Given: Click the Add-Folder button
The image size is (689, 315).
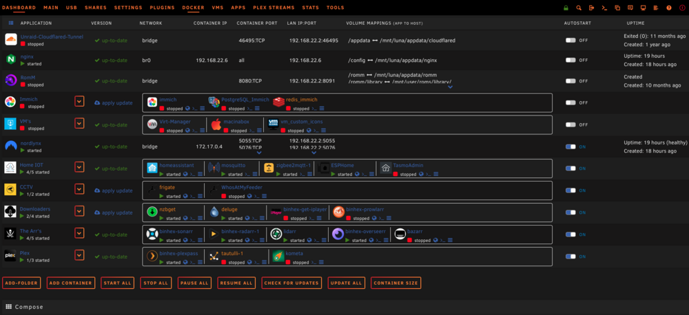Looking at the screenshot, I should tap(22, 283).
